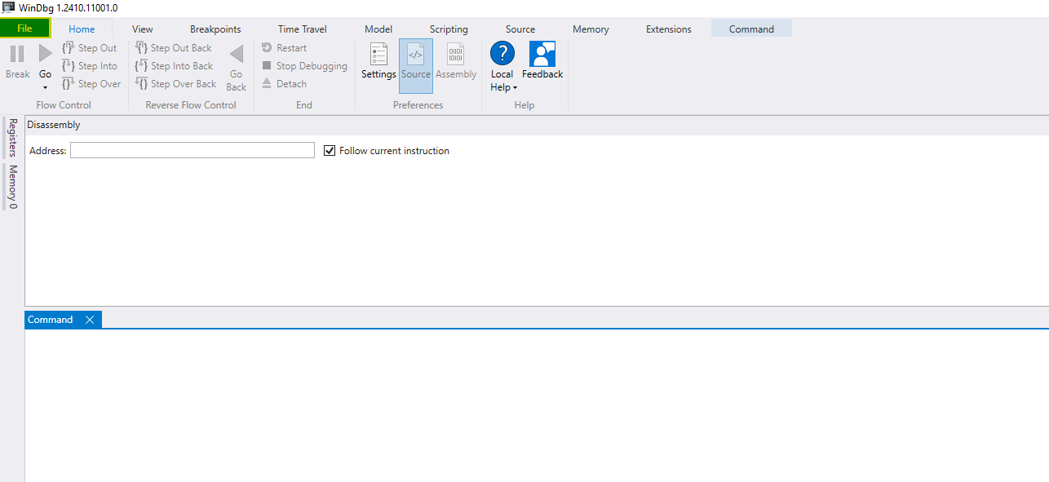This screenshot has width=1049, height=482.
Task: Open the Settings preferences icon
Action: click(378, 55)
